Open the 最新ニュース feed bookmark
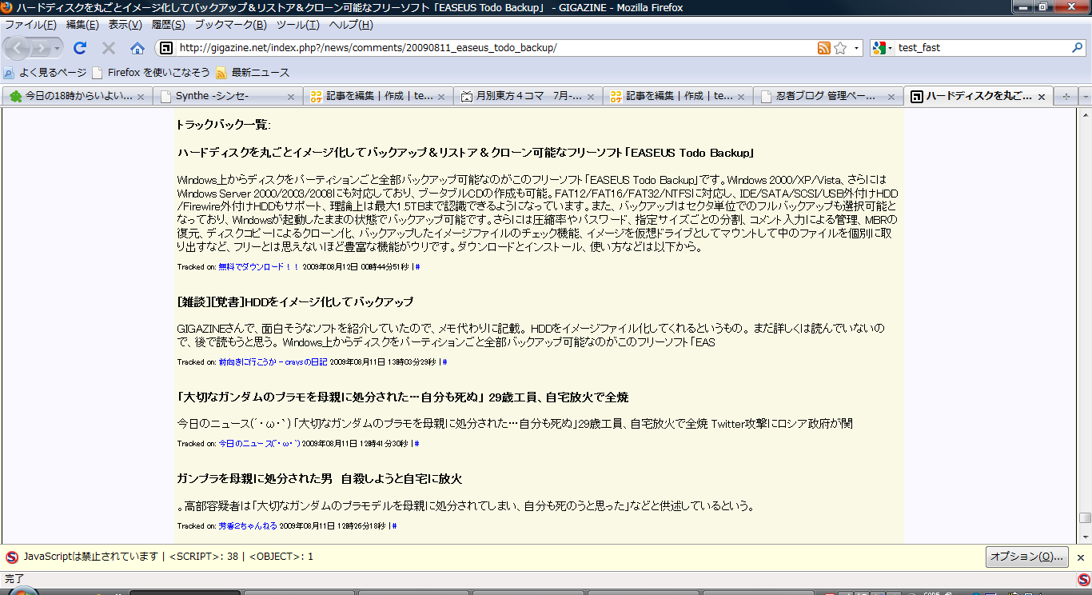 (253, 73)
